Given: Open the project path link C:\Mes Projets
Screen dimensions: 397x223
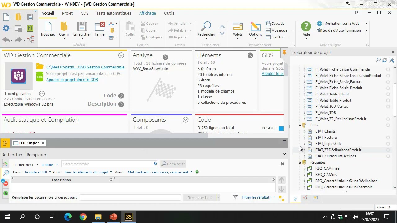Looking at the screenshot, I should (x=85, y=67).
